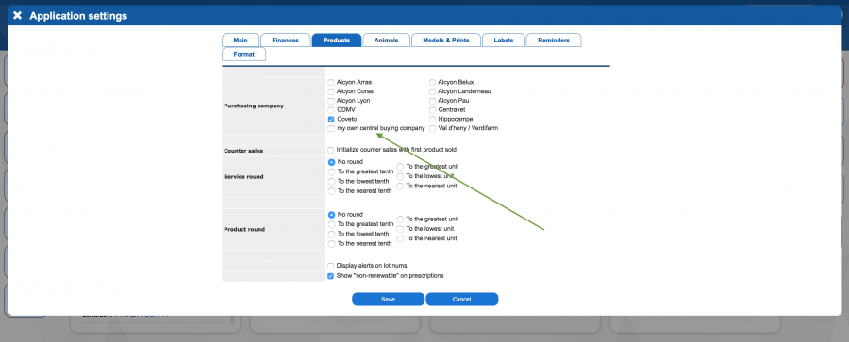The image size is (849, 342).
Task: Uncheck the Coveto checkbox
Action: click(331, 119)
